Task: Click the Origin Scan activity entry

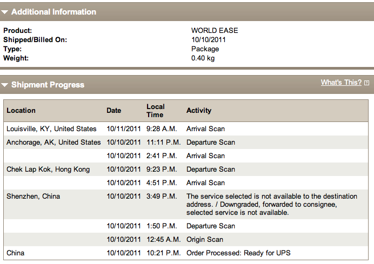Action: tap(205, 240)
